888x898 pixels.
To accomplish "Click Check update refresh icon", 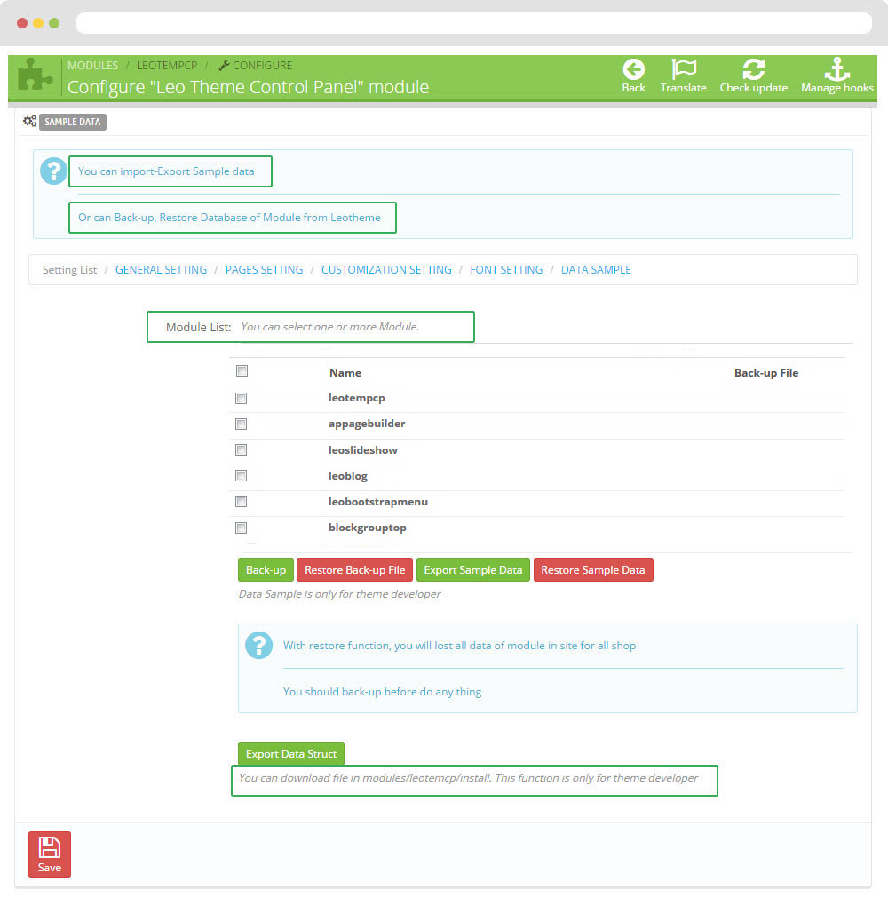I will click(753, 69).
